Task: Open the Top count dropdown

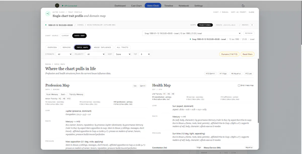Action: tap(144, 54)
